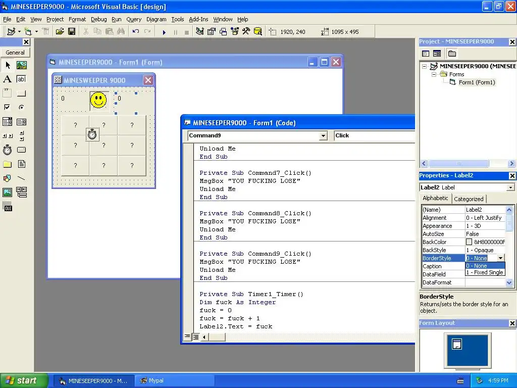Open the Label2 object selector dropdown

(510, 187)
